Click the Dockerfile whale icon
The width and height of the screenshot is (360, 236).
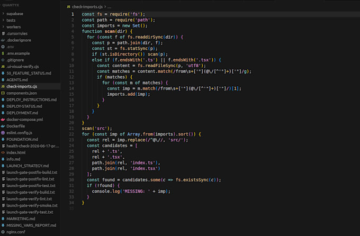click(3, 126)
